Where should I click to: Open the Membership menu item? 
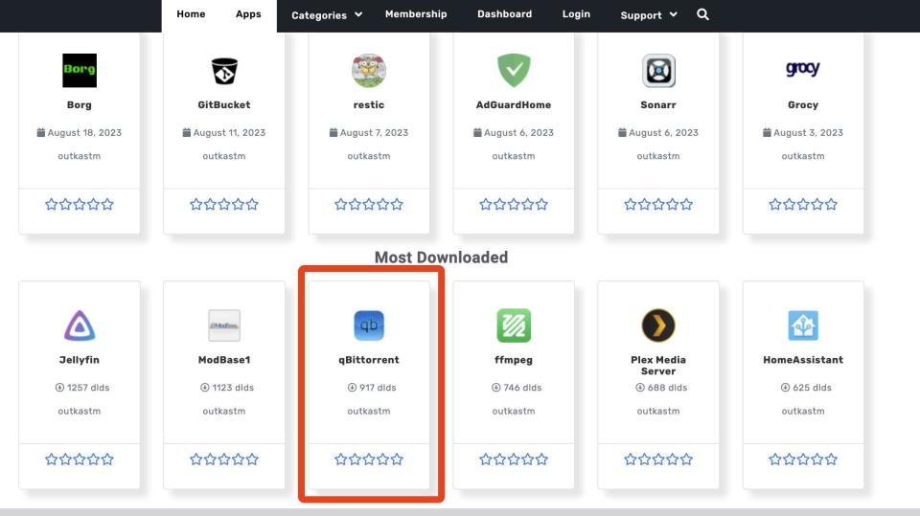click(416, 14)
